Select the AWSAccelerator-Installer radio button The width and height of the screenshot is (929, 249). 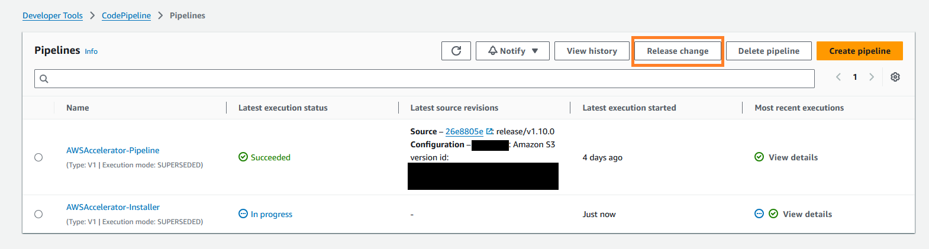[38, 214]
